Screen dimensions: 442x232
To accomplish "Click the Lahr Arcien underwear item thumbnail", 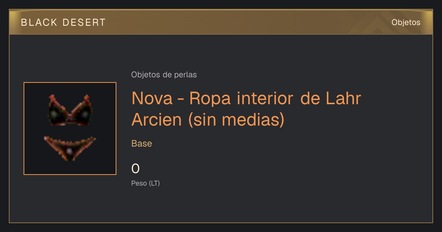I will click(70, 129).
